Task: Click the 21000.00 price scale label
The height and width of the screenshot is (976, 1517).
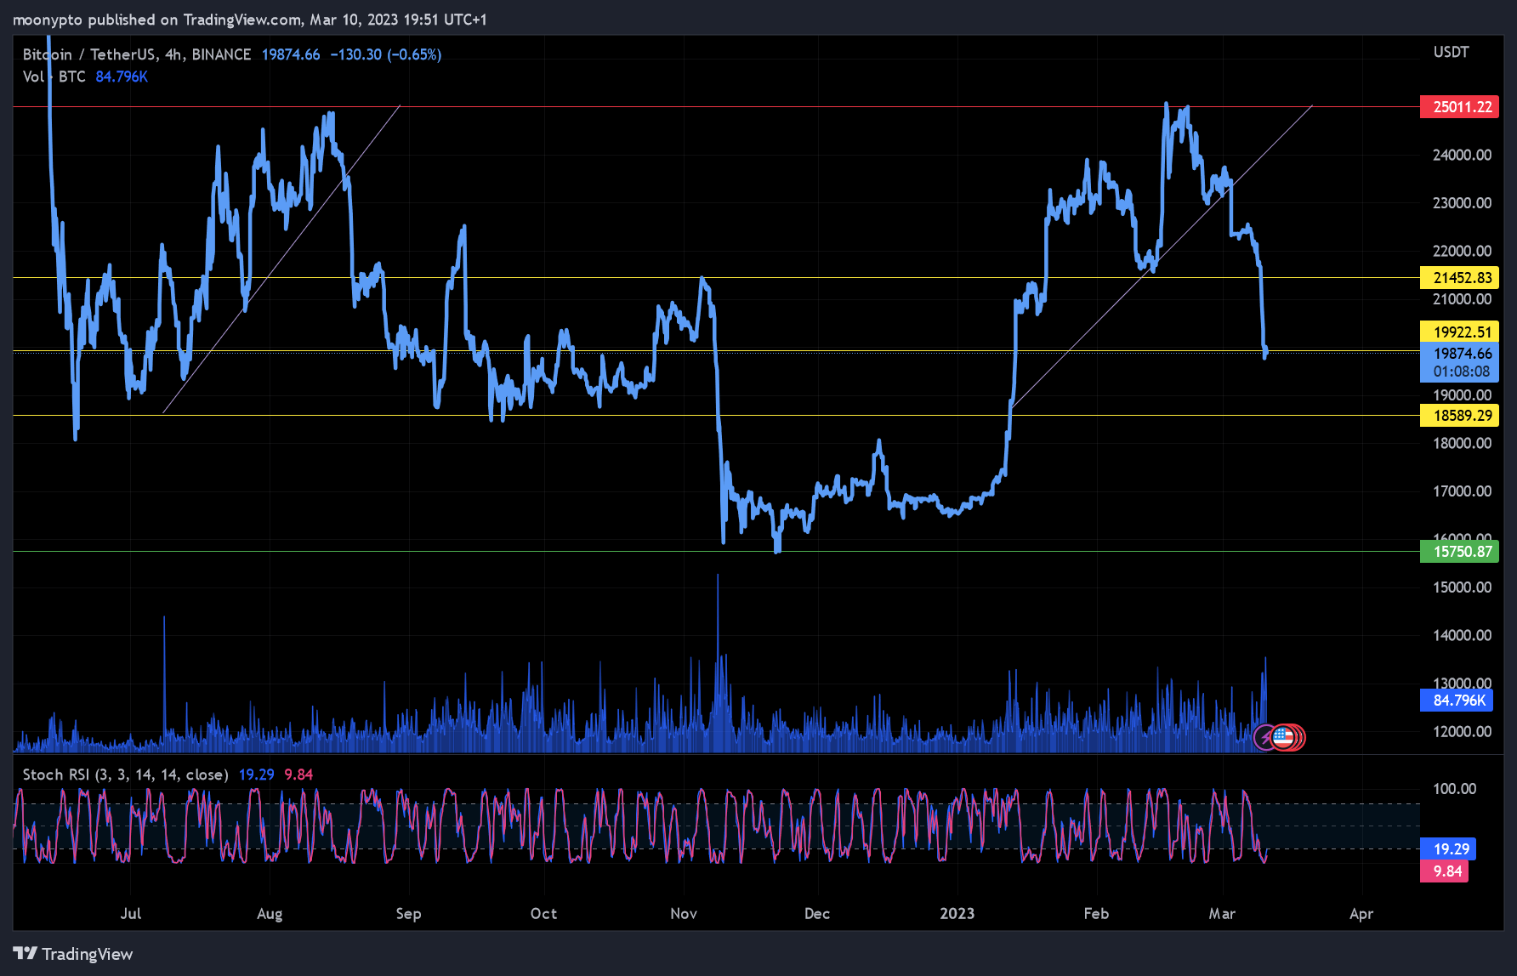Action: [x=1463, y=299]
